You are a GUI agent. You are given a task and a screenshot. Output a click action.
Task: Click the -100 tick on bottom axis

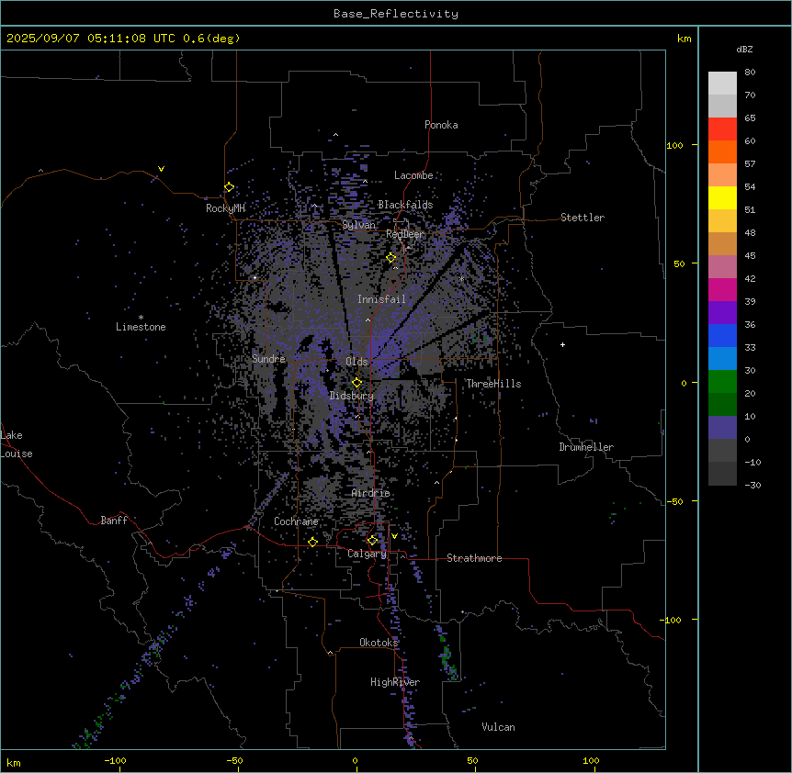pos(116,760)
